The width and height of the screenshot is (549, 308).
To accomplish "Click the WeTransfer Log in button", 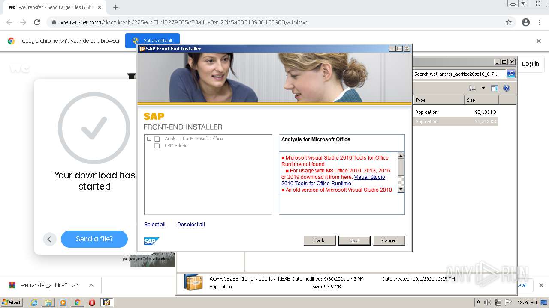I will 531,64.
